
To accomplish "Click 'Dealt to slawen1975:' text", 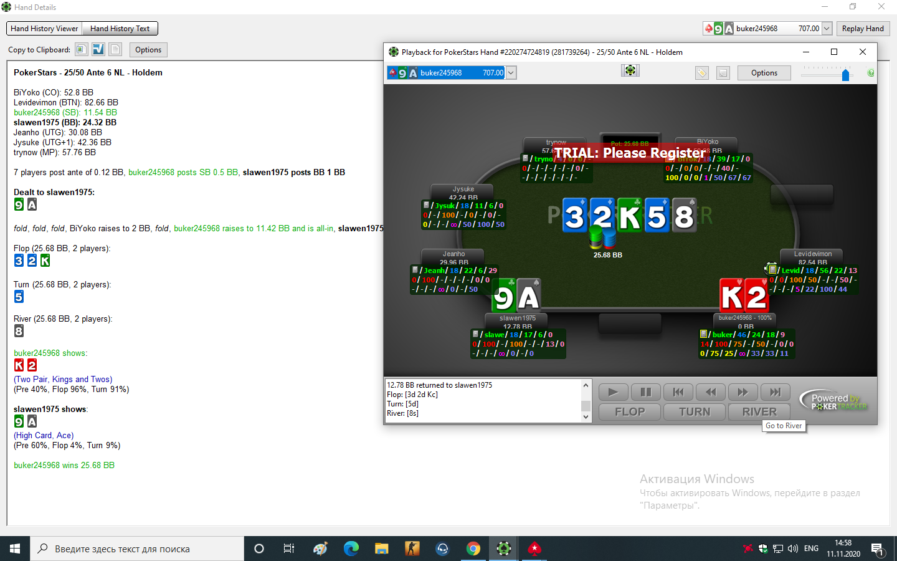I will coord(54,192).
